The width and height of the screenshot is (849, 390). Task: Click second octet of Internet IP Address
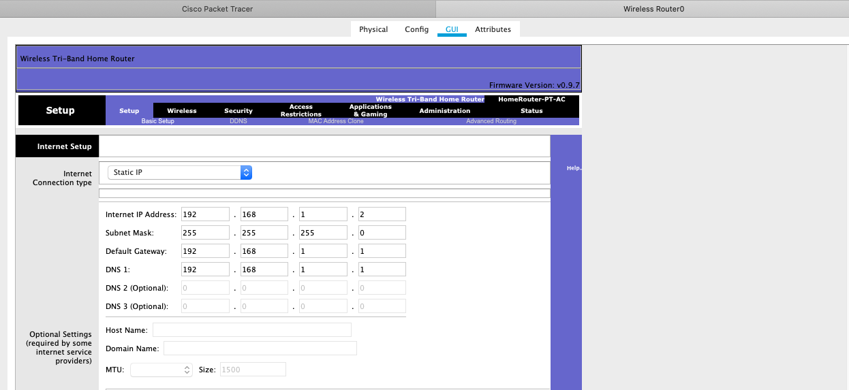click(x=264, y=214)
